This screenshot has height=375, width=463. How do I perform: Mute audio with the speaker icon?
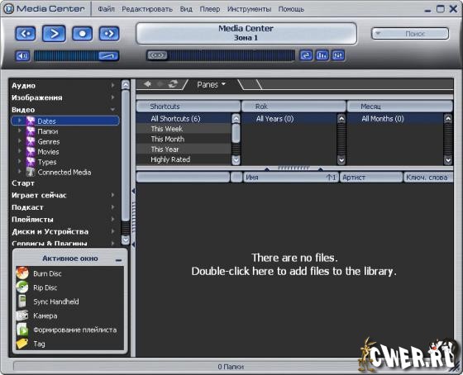22,56
